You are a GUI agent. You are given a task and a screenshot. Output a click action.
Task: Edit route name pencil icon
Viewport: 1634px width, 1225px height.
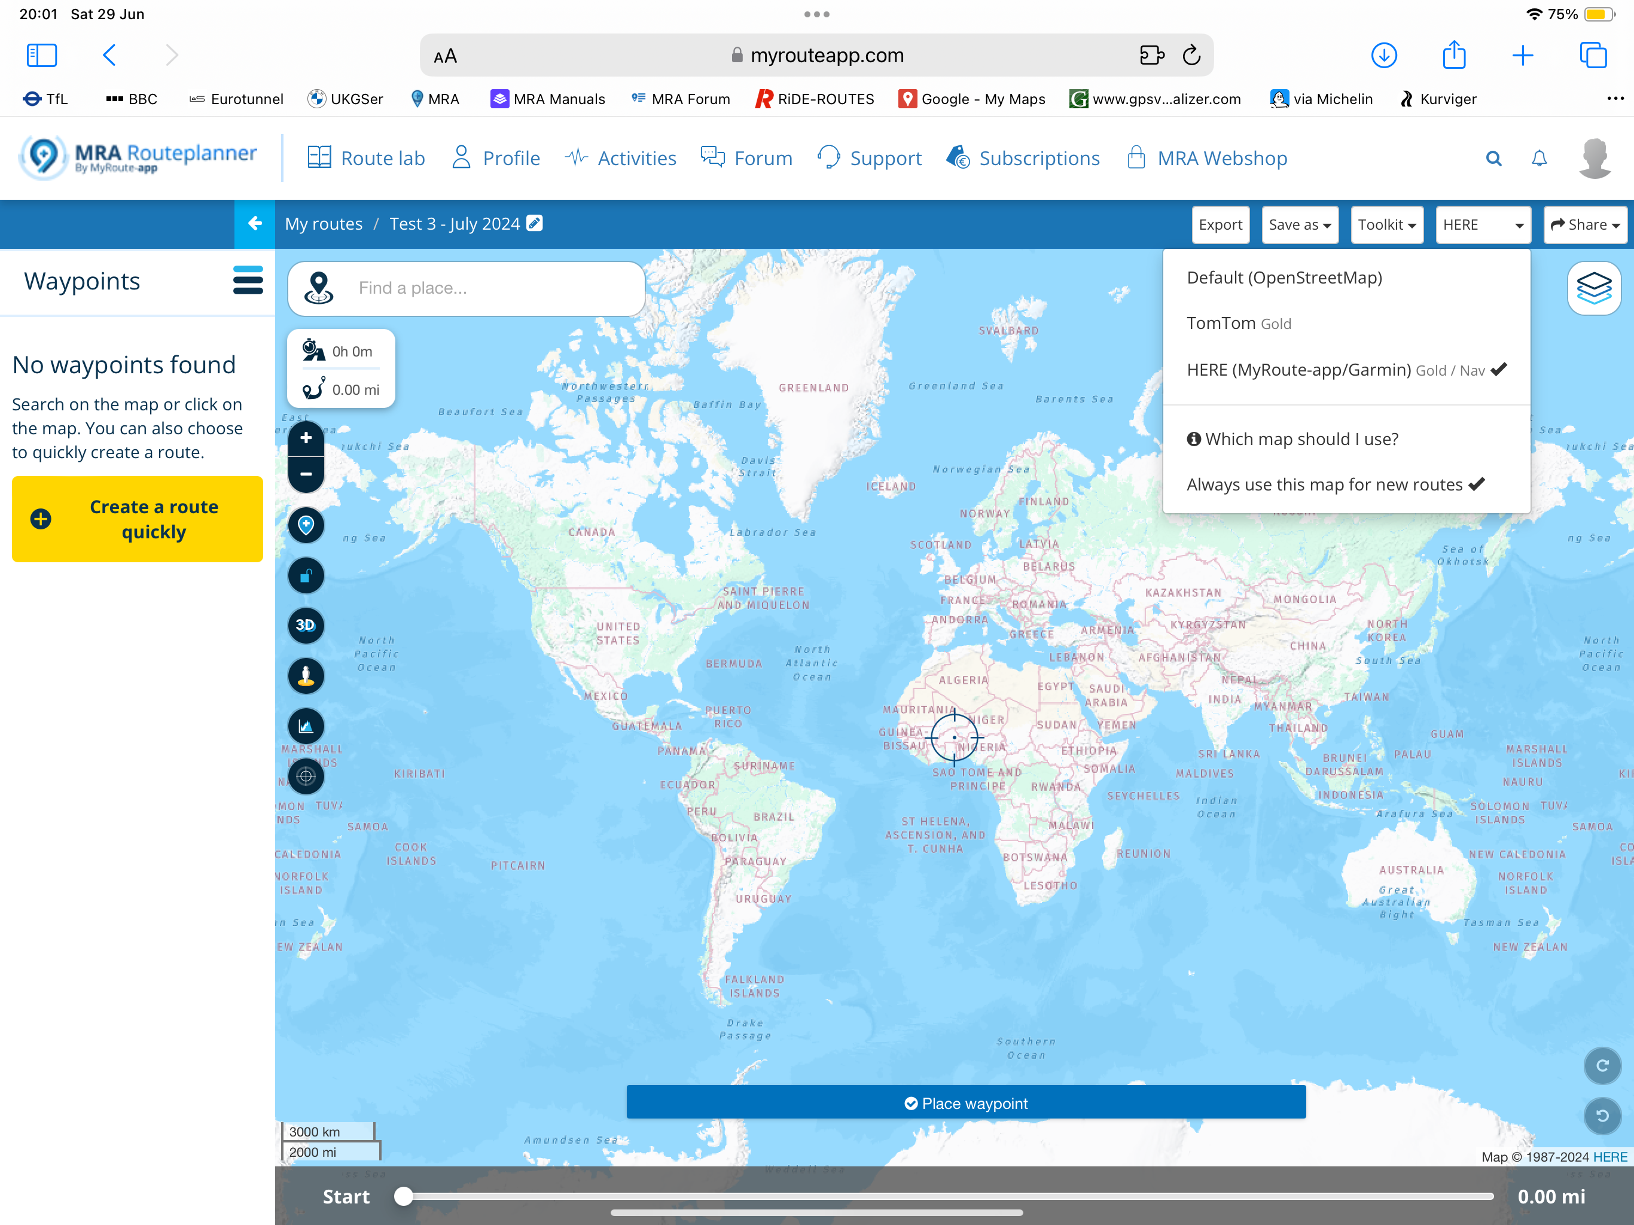tap(535, 223)
